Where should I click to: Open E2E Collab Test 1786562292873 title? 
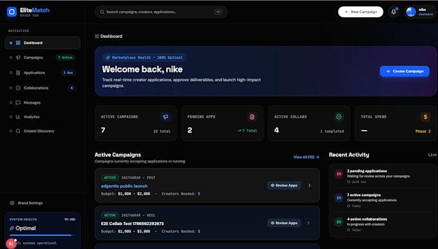click(x=132, y=224)
